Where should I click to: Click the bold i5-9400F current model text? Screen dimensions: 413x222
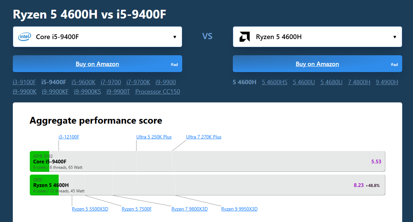(54, 82)
